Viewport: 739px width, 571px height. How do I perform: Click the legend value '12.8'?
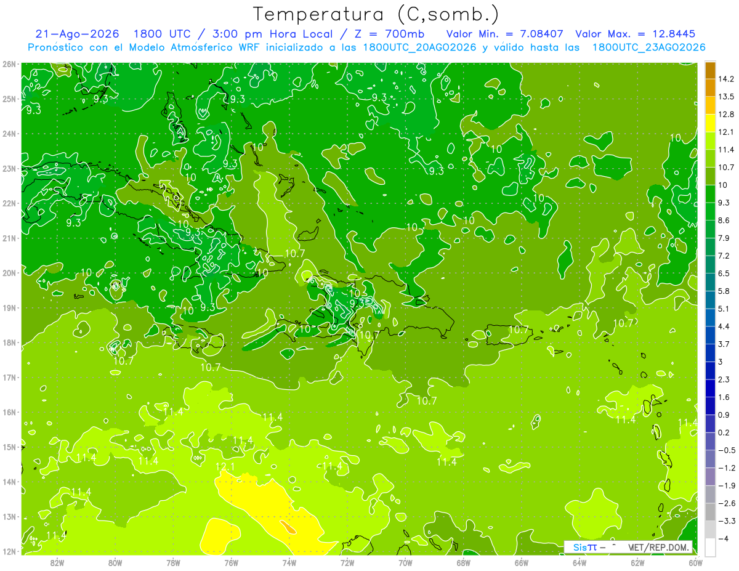click(x=726, y=115)
